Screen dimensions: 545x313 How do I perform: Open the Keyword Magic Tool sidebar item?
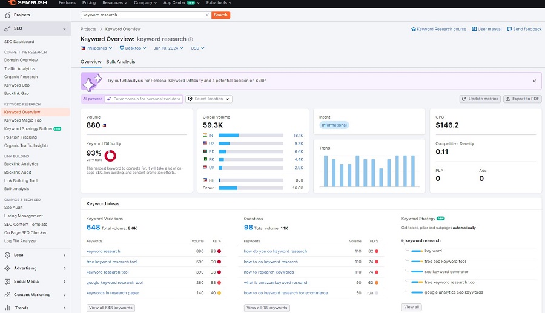(23, 120)
